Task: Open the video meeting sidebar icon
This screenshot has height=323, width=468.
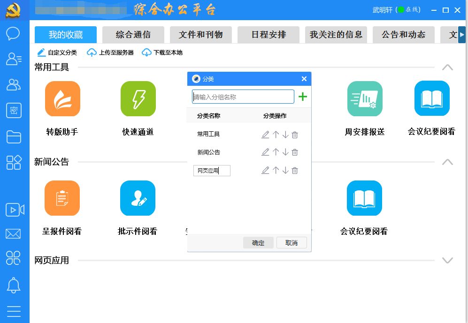Action: click(15, 210)
